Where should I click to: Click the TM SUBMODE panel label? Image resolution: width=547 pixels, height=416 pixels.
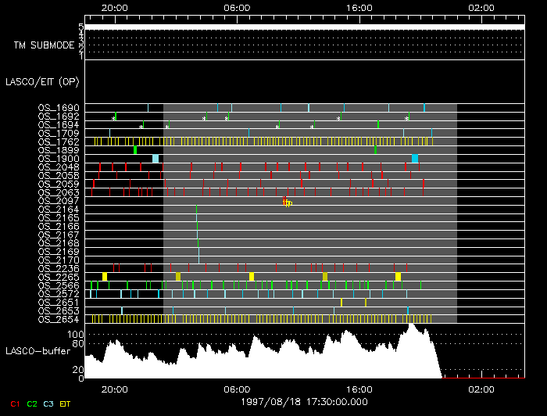pos(44,45)
